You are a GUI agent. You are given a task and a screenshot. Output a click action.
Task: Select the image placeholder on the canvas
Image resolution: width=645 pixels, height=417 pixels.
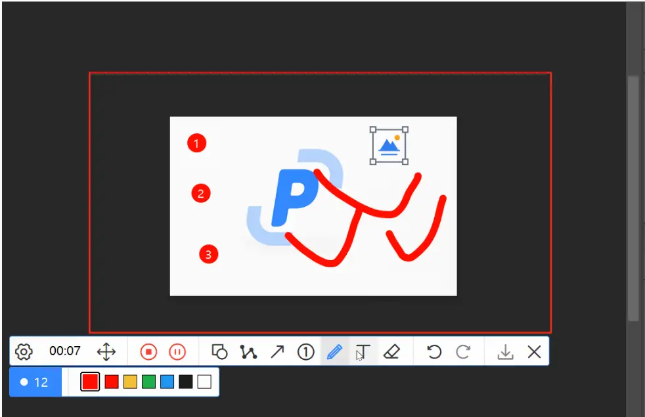[x=389, y=146]
